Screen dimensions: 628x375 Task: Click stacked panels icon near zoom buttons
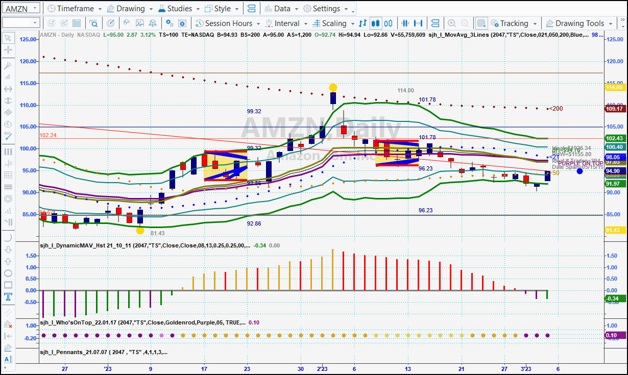[435, 23]
